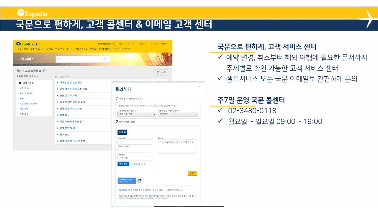This screenshot has width=378, height=213.
Task: Select 여행에 필요한 문서 in the help sidebar
Action: 28,104
